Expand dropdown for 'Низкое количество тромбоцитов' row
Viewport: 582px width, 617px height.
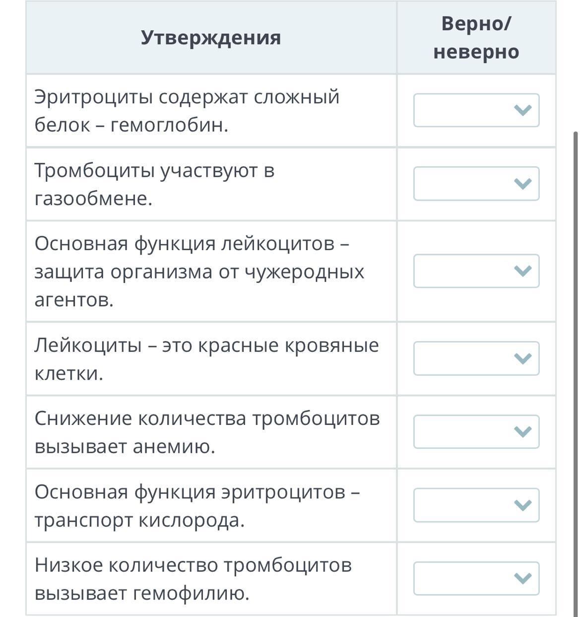click(x=476, y=578)
